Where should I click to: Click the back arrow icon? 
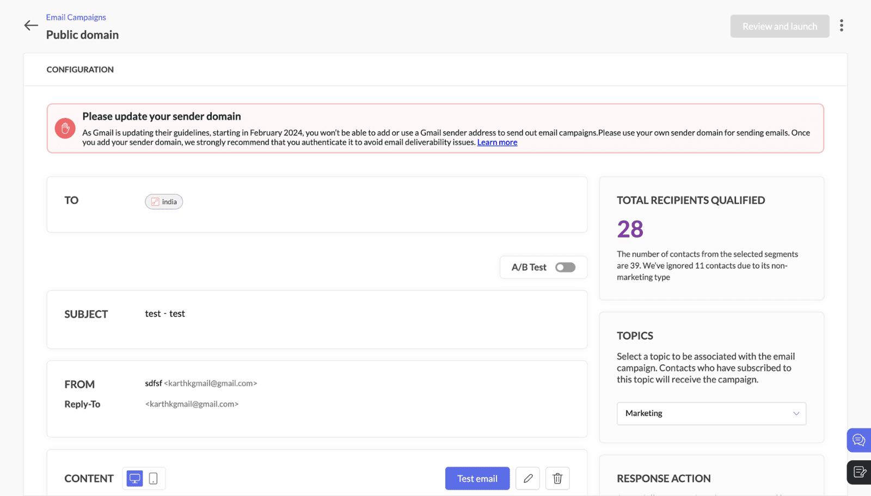31,26
